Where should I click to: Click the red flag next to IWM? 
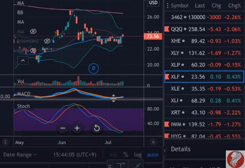click(167, 124)
